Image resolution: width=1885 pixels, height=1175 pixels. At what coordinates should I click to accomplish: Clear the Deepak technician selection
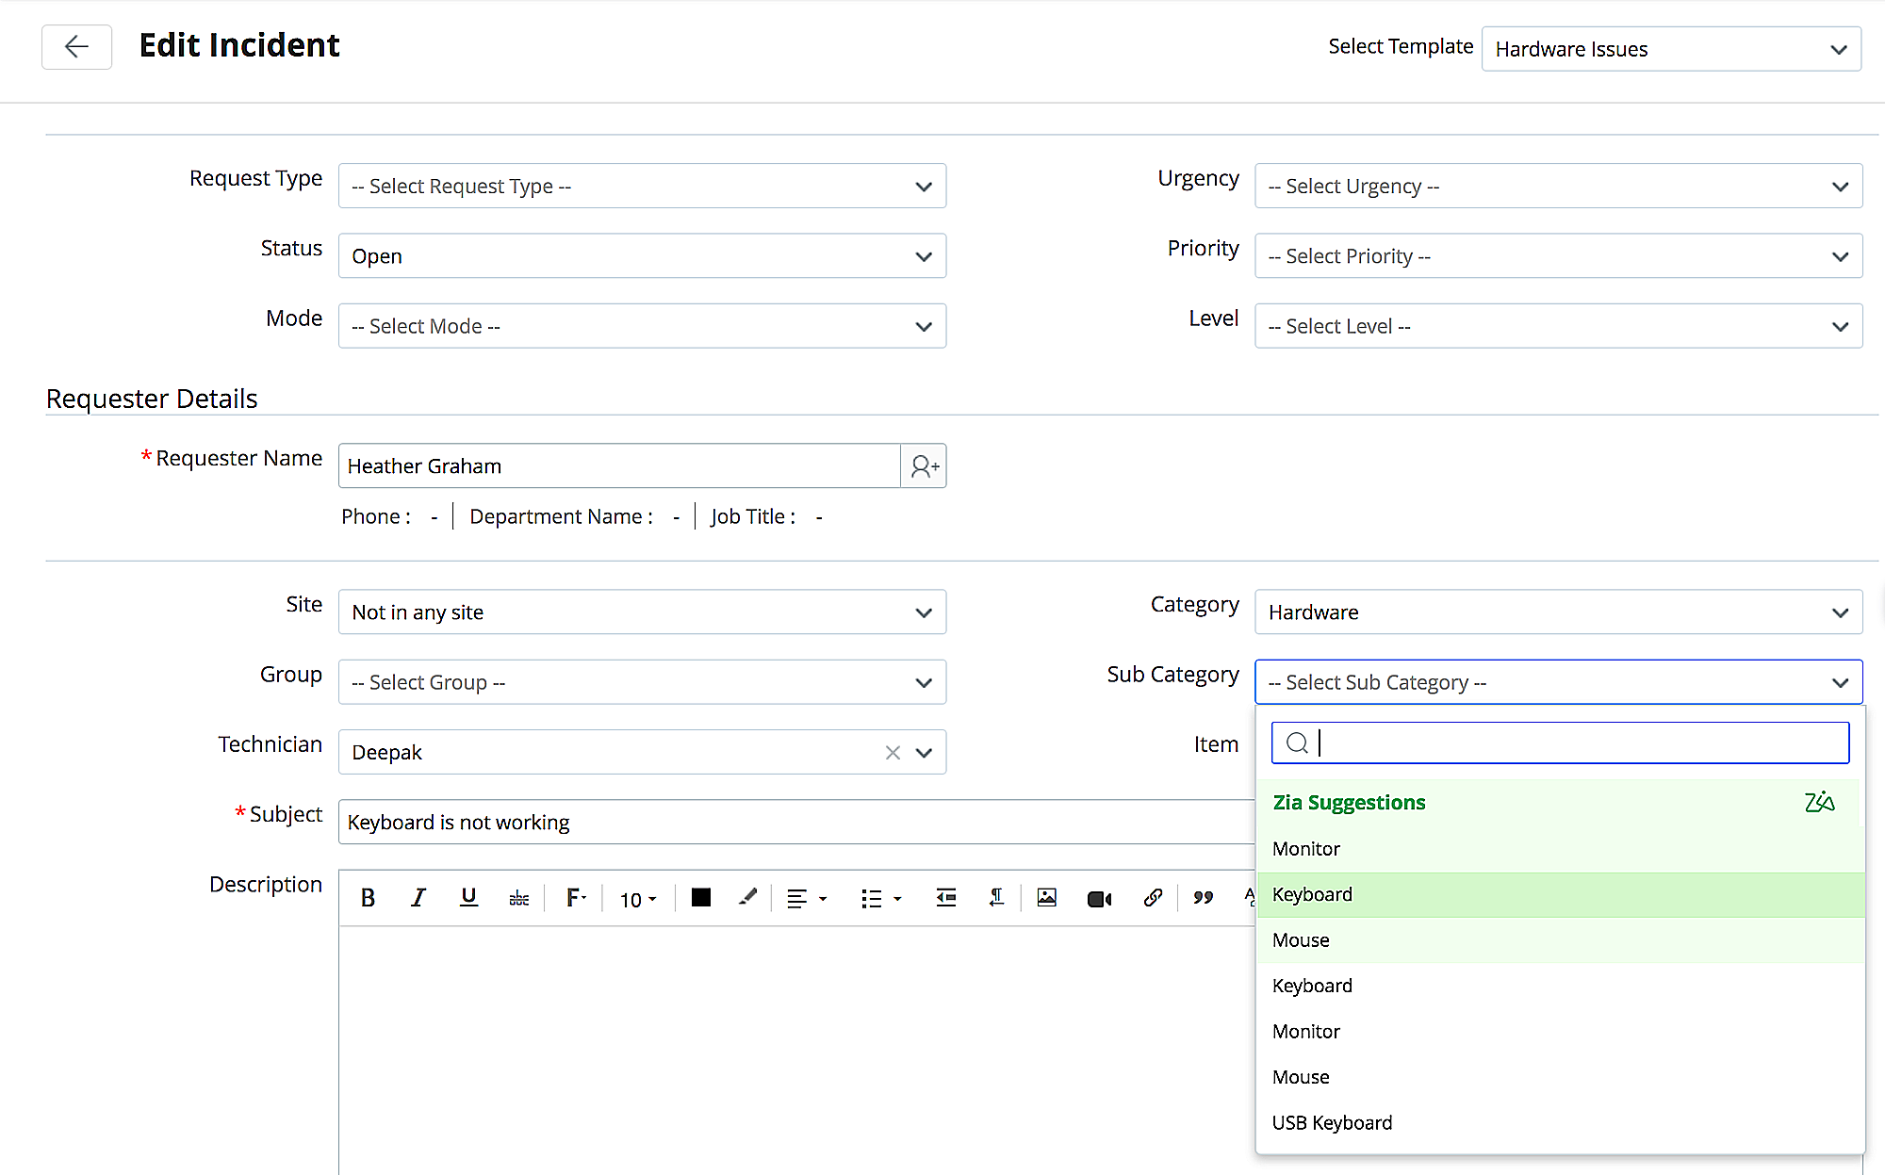(x=893, y=753)
